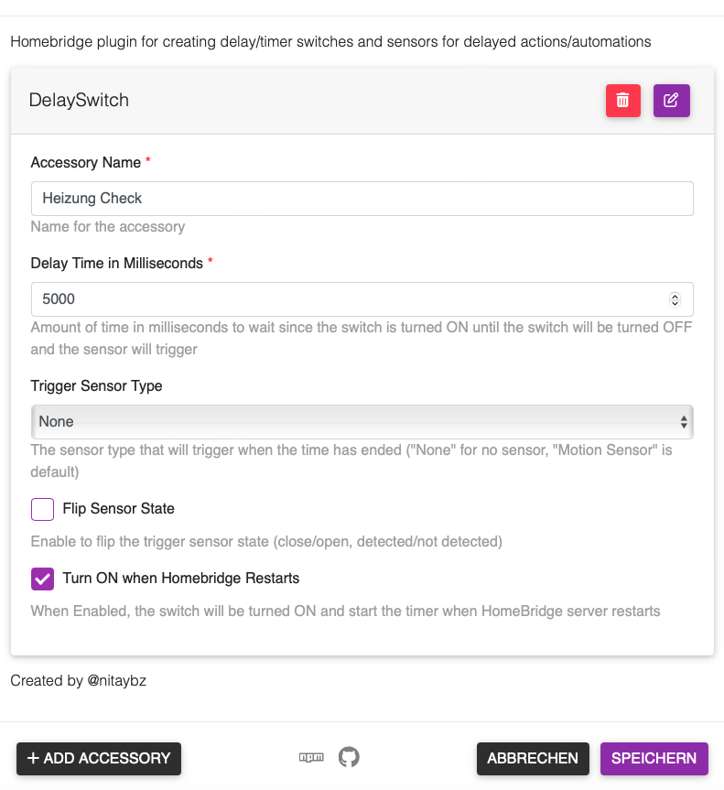This screenshot has height=790, width=724.
Task: Click the 'Turn ON when Homebridge Restarts' label
Action: [x=180, y=579]
